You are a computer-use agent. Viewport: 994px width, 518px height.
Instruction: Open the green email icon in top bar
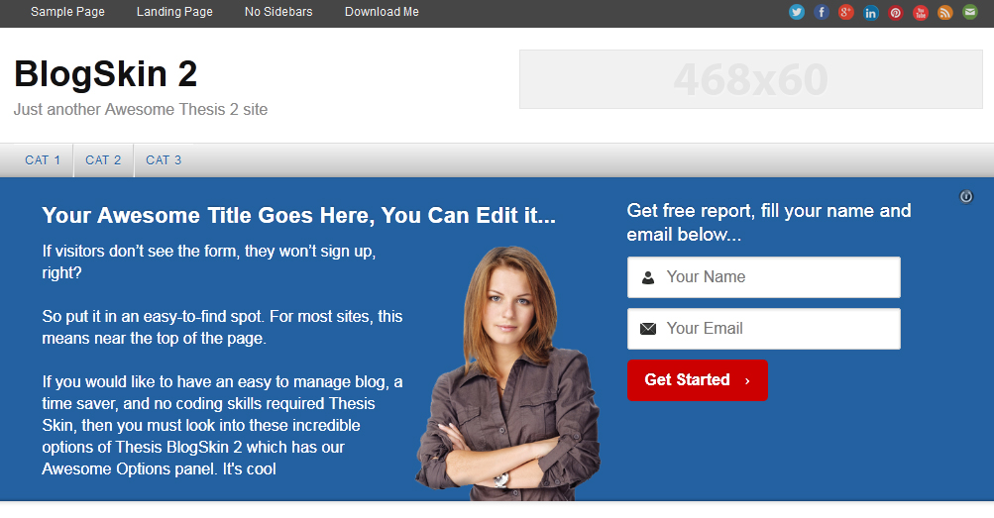coord(970,12)
